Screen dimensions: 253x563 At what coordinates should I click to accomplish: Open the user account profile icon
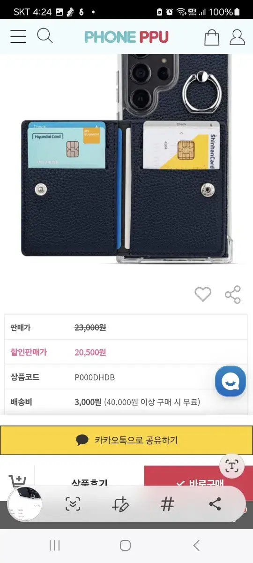tap(238, 37)
